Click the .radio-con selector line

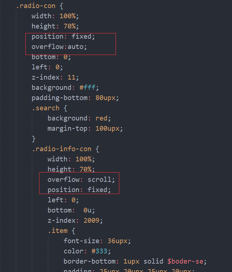point(39,6)
